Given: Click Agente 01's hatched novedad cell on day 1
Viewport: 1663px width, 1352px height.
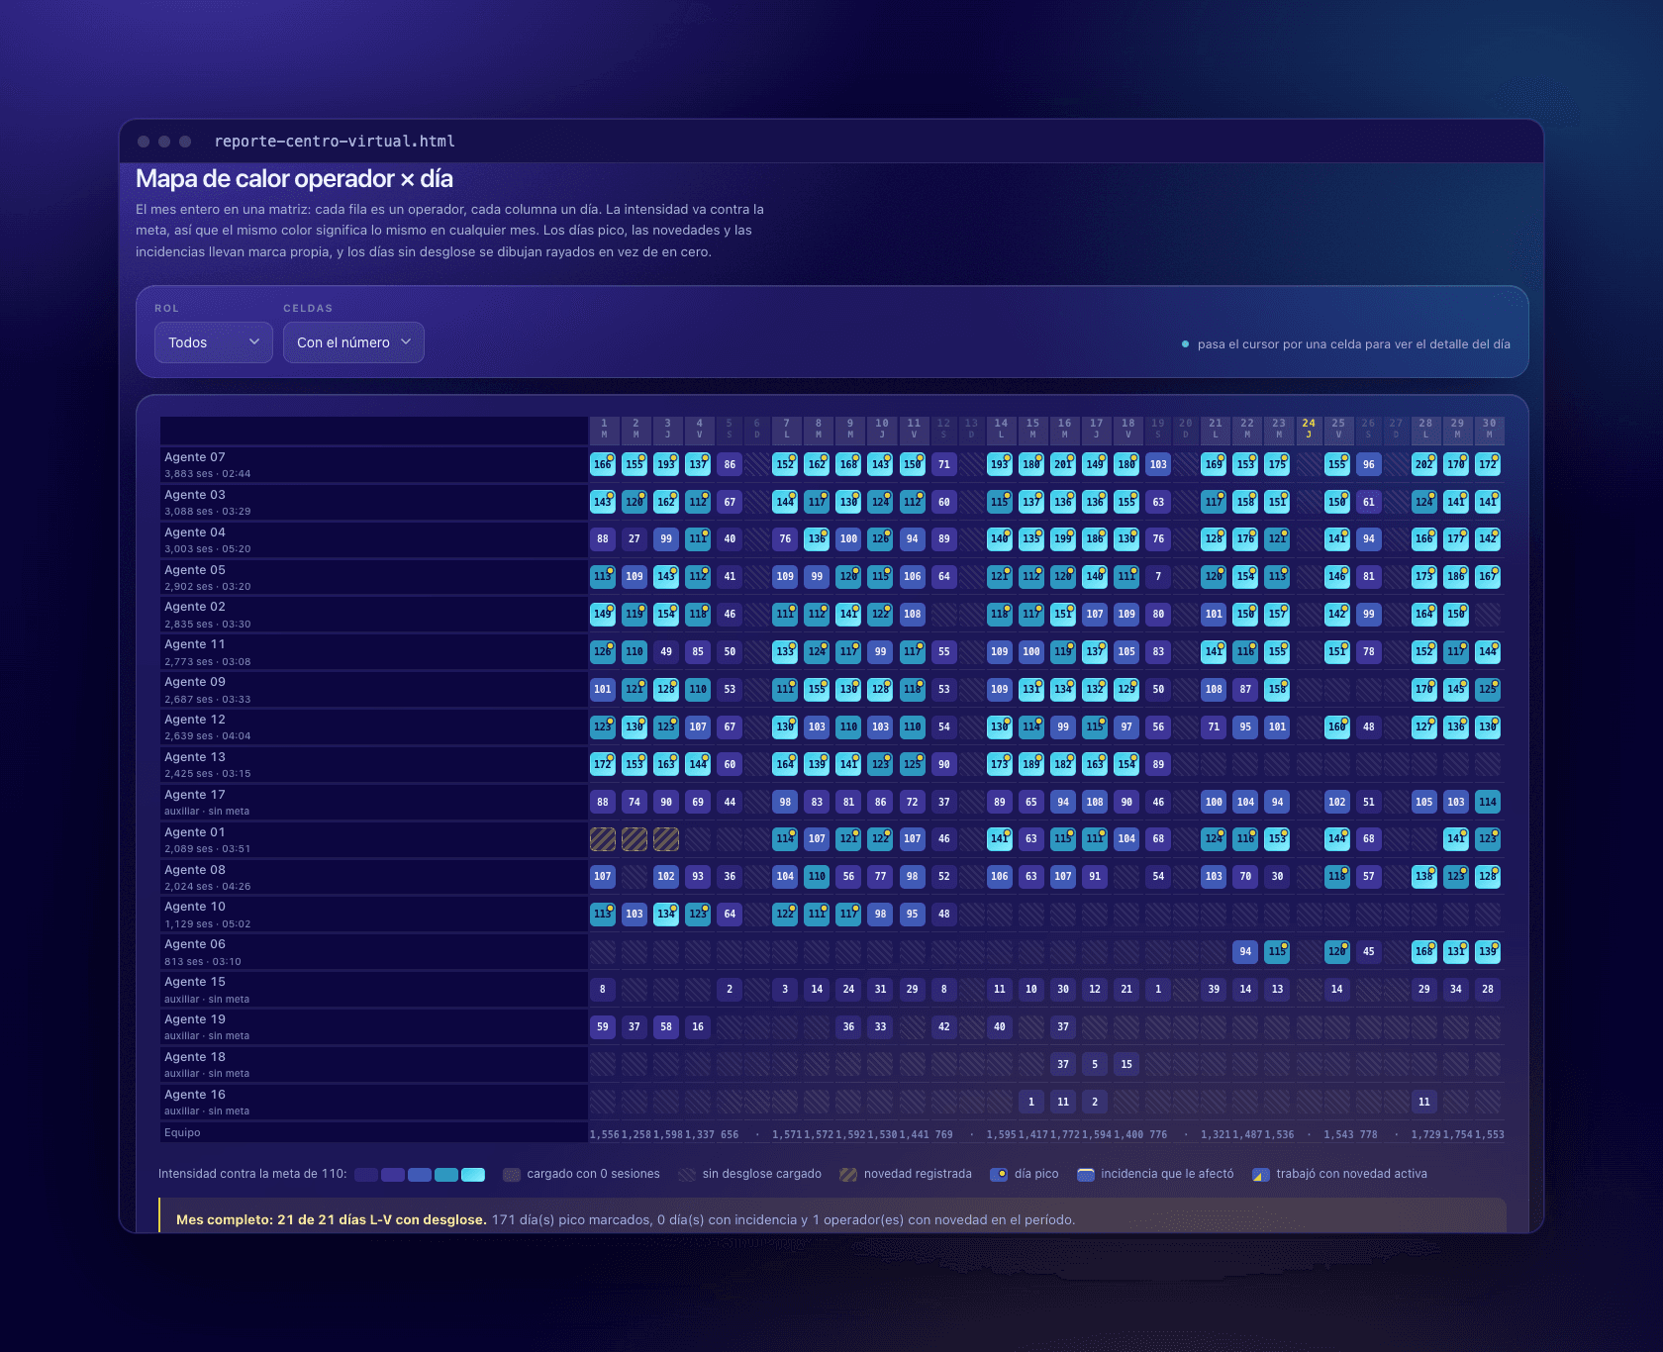Looking at the screenshot, I should 603,839.
